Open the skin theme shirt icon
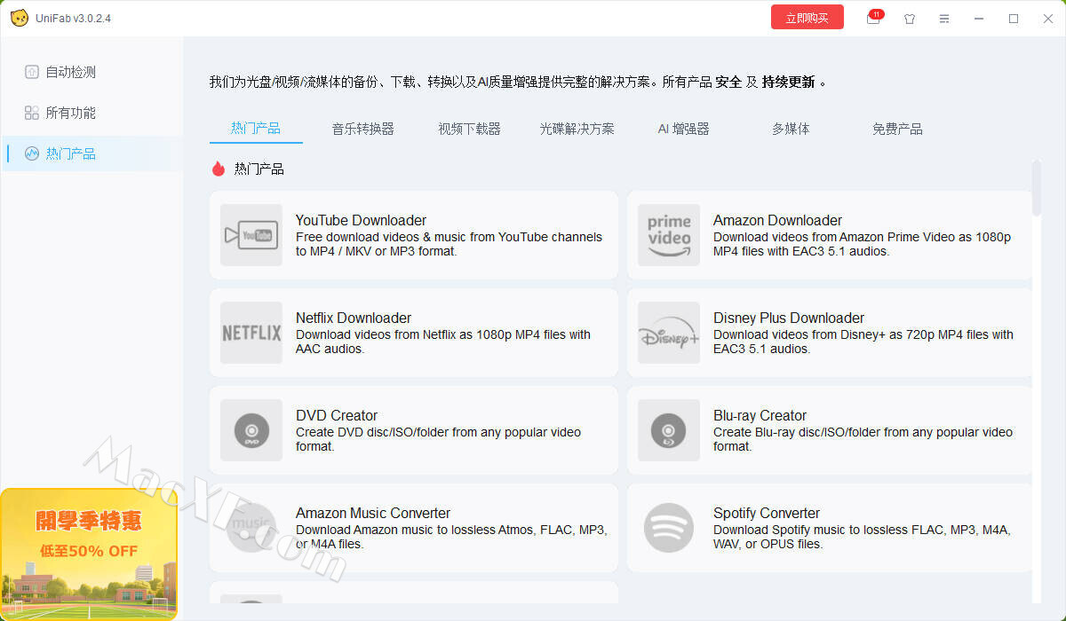 (x=910, y=19)
